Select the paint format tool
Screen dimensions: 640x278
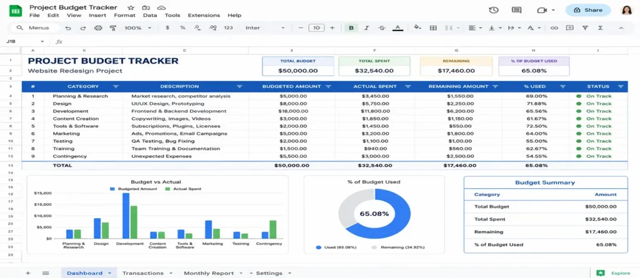click(113, 28)
